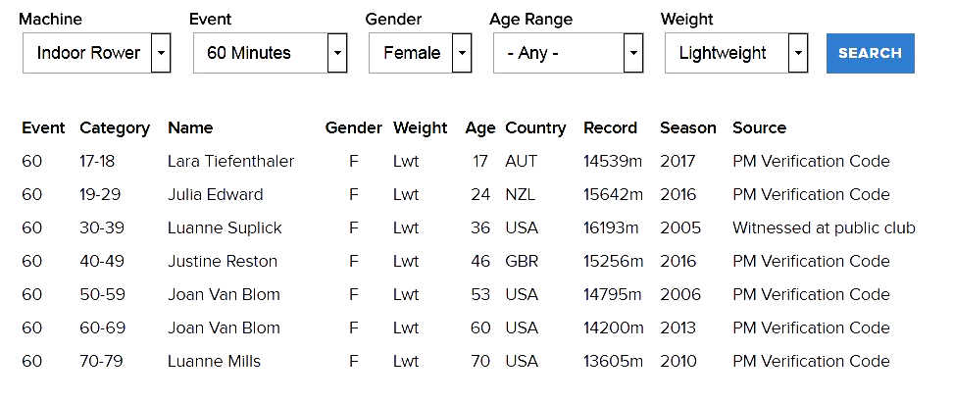This screenshot has width=953, height=403.
Task: Click the Luanne Suplick record row name
Action: coord(225,227)
